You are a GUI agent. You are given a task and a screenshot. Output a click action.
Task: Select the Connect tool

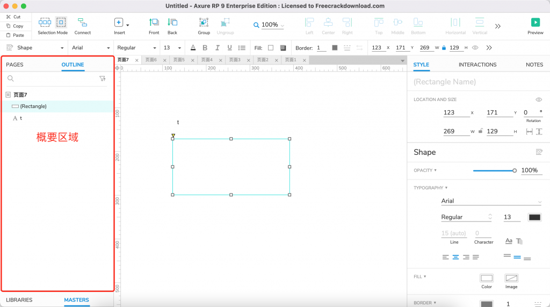82,23
